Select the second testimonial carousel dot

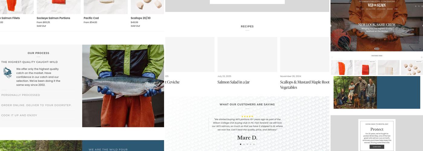pos(244,144)
